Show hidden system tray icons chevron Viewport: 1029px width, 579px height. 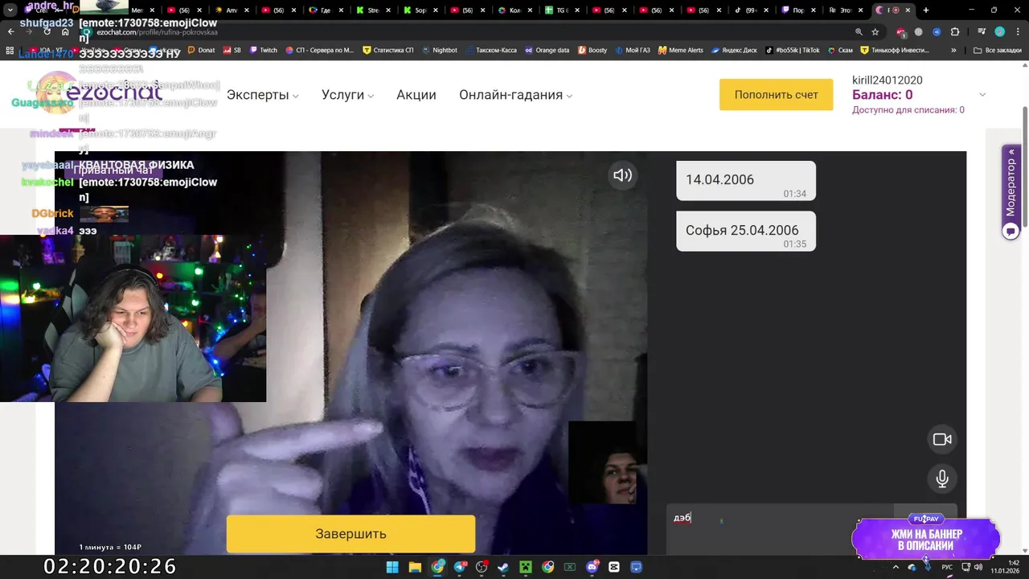(896, 567)
